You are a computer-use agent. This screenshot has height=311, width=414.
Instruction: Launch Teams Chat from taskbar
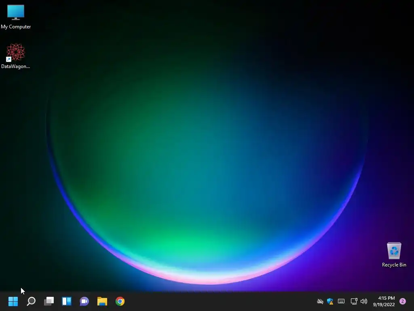click(84, 301)
